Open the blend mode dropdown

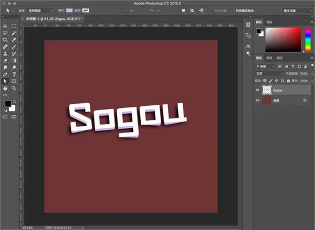269,73
